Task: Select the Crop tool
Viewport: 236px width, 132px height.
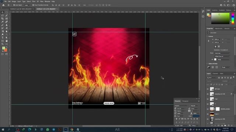Action: pyautogui.click(x=3, y=19)
